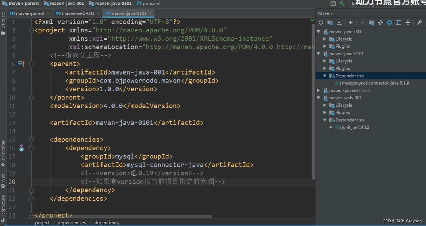Expand junit:junit:4.12 dependency node
The image size is (426, 226).
point(331,127)
